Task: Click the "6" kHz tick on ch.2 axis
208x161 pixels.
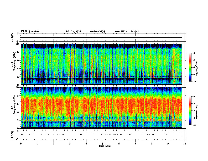Action: (x=18, y=104)
